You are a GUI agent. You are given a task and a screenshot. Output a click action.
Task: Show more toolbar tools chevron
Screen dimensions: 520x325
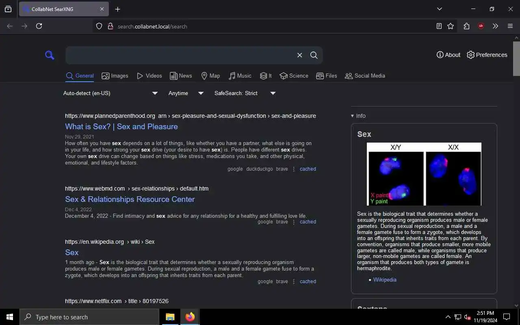tap(495, 26)
